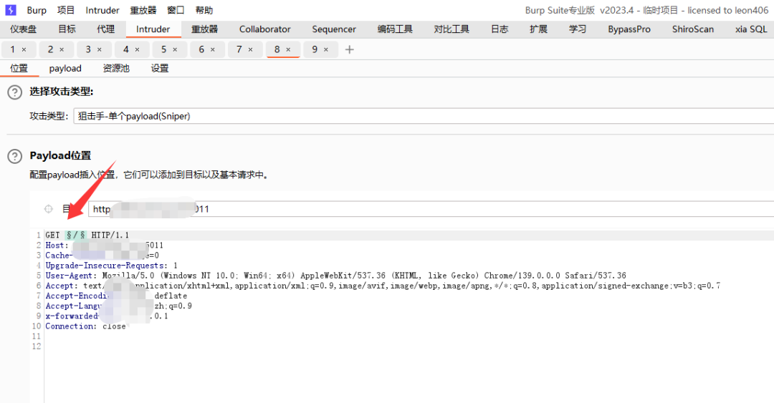The width and height of the screenshot is (774, 403).
Task: Open the xia SQL extension tab
Action: point(751,29)
